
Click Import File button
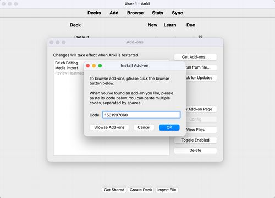pyautogui.click(x=167, y=190)
